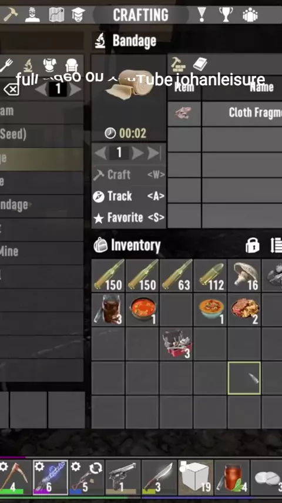Set craft quantity to maximum arrow

click(154, 153)
